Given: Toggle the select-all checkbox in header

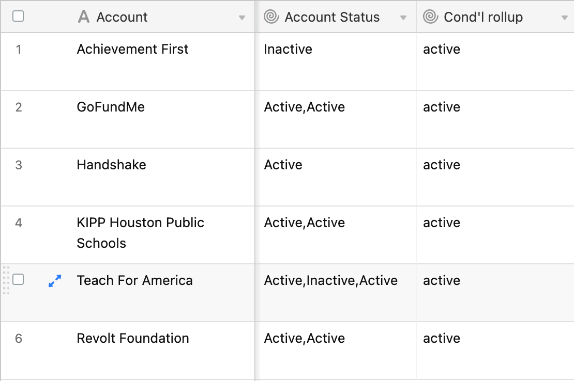Looking at the screenshot, I should (x=18, y=16).
